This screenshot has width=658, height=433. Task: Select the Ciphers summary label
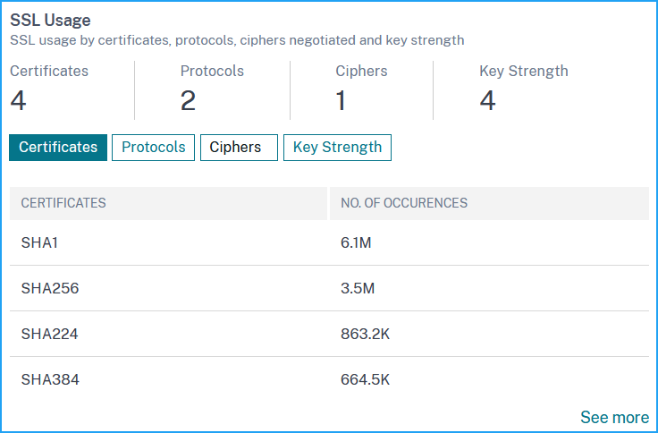(361, 71)
